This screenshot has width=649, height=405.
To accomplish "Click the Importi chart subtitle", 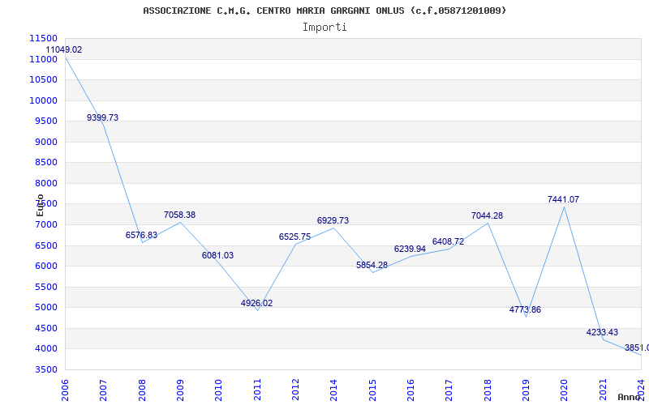I will (324, 28).
